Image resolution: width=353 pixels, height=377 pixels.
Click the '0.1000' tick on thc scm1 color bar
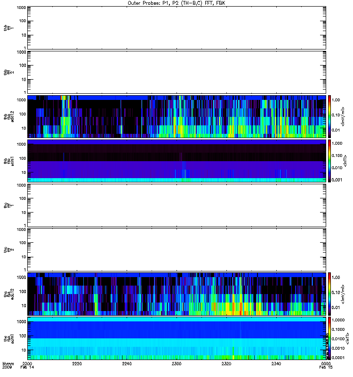[x=338, y=329]
